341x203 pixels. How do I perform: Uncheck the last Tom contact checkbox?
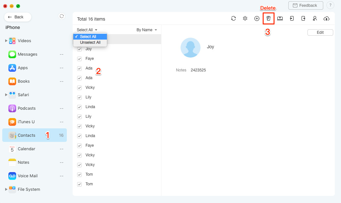pos(79,184)
